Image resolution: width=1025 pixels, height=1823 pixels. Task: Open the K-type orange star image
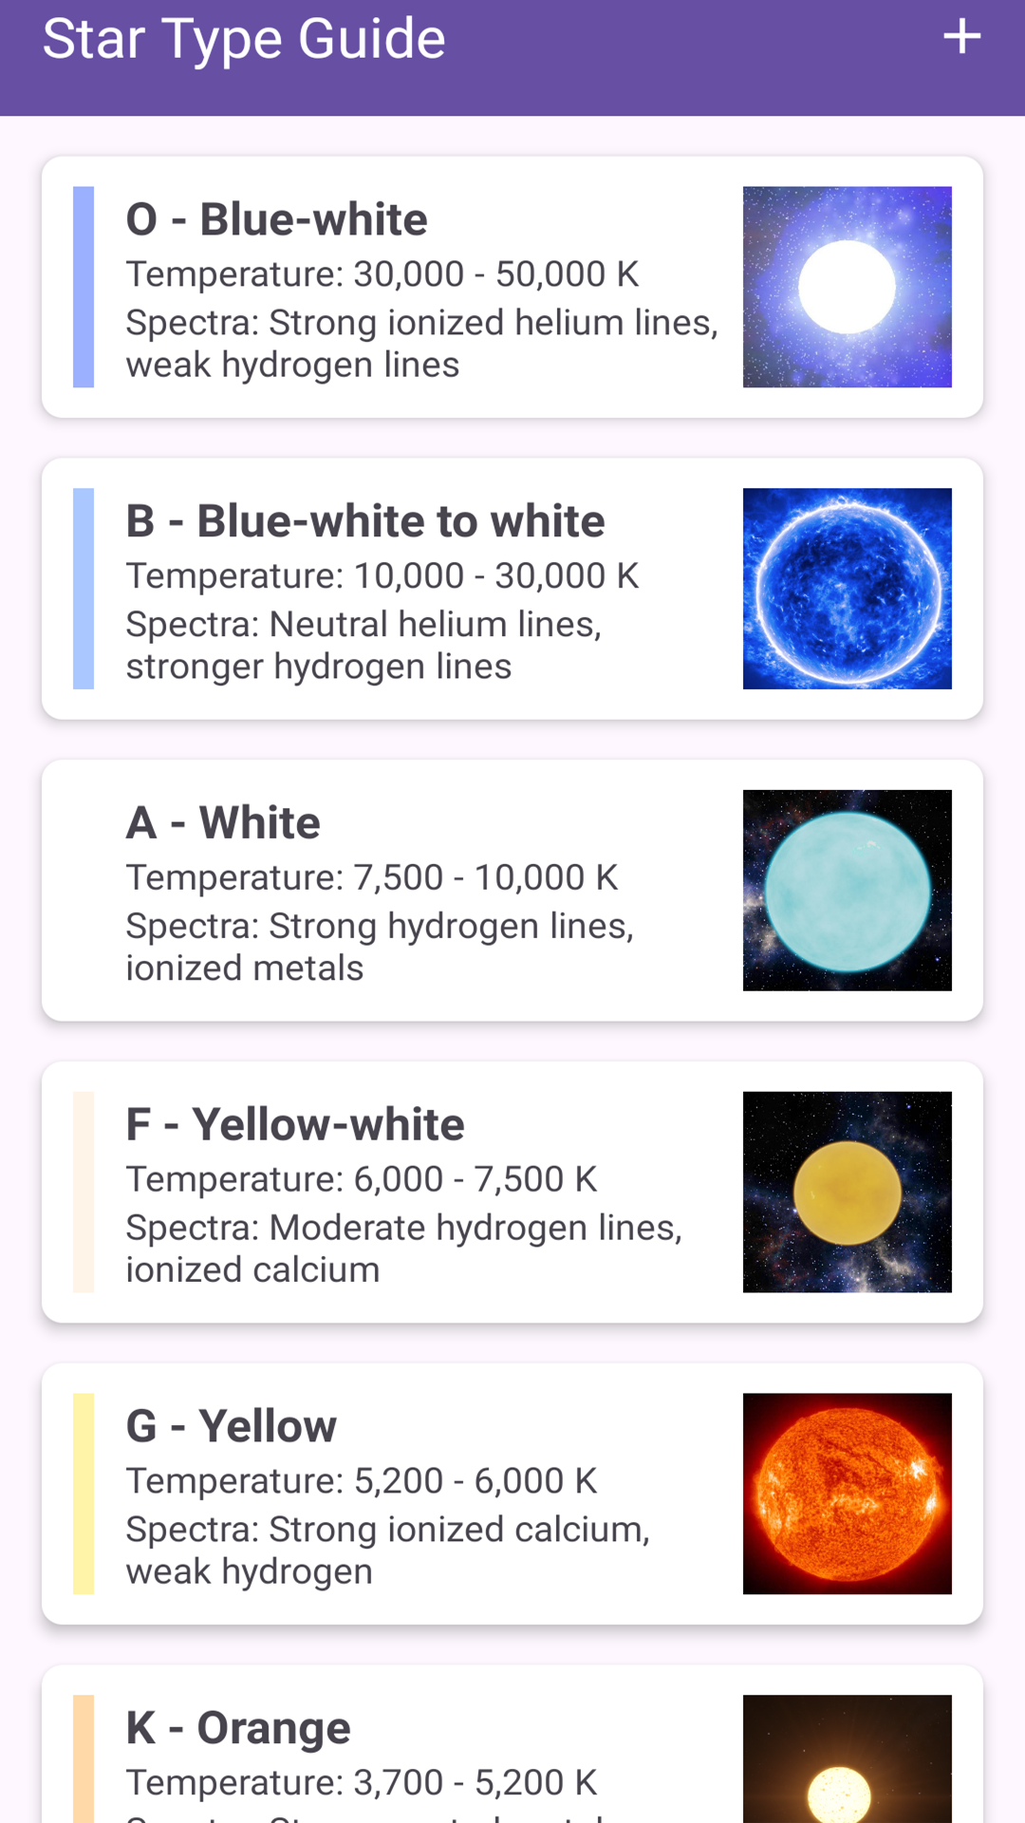847,1758
